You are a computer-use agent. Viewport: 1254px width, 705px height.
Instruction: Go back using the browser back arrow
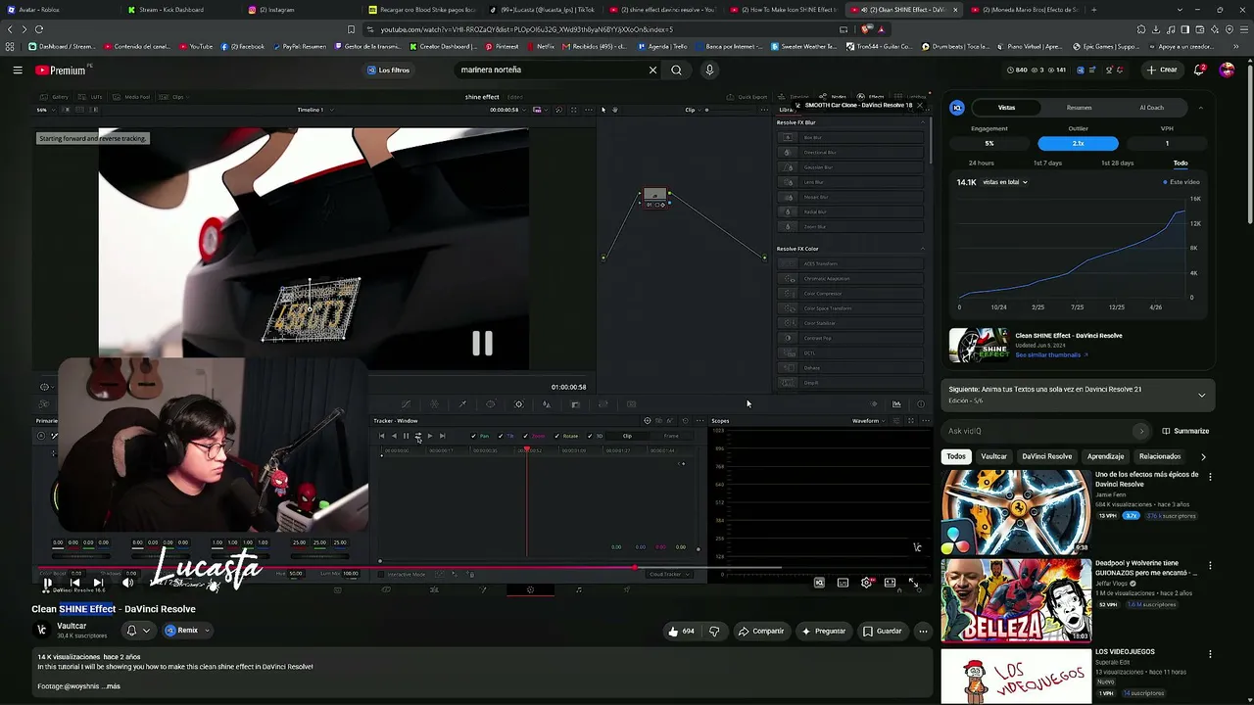[10, 29]
